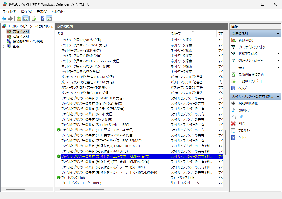
Task: Click the green check icon beside フィードバック Hub
Action: coord(58,178)
